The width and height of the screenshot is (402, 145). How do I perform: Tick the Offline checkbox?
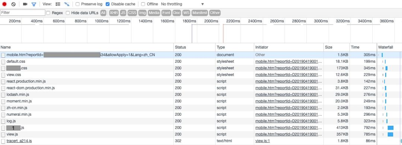click(x=143, y=4)
